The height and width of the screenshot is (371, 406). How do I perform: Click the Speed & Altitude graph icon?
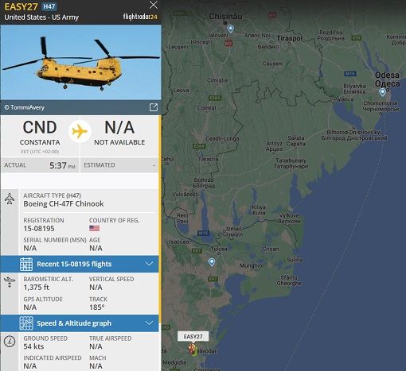coord(26,323)
